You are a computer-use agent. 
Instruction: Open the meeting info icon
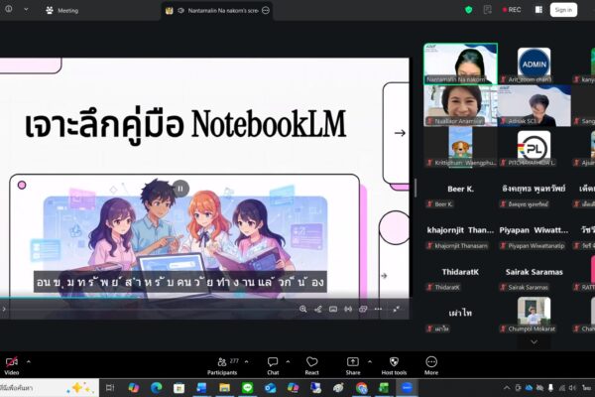click(8, 9)
